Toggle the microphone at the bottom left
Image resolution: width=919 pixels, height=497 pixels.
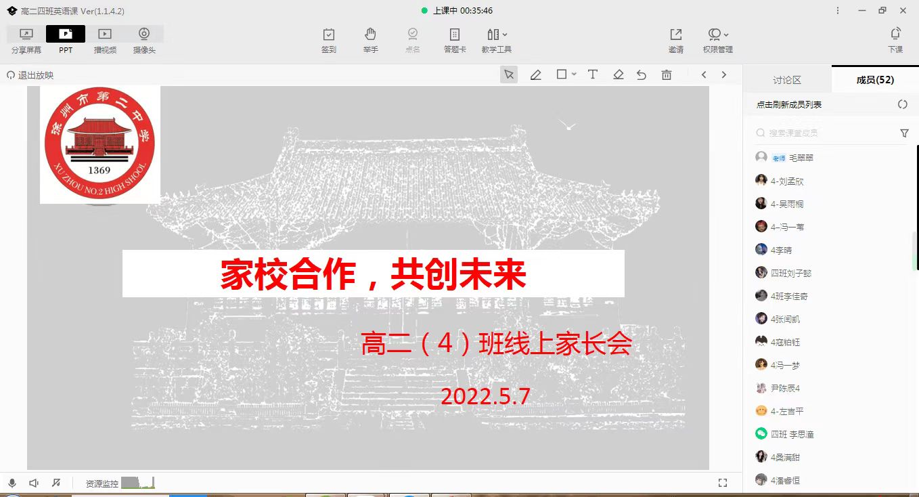pos(12,483)
